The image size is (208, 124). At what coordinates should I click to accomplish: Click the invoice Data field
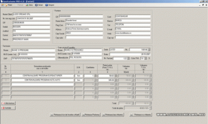[130, 54]
